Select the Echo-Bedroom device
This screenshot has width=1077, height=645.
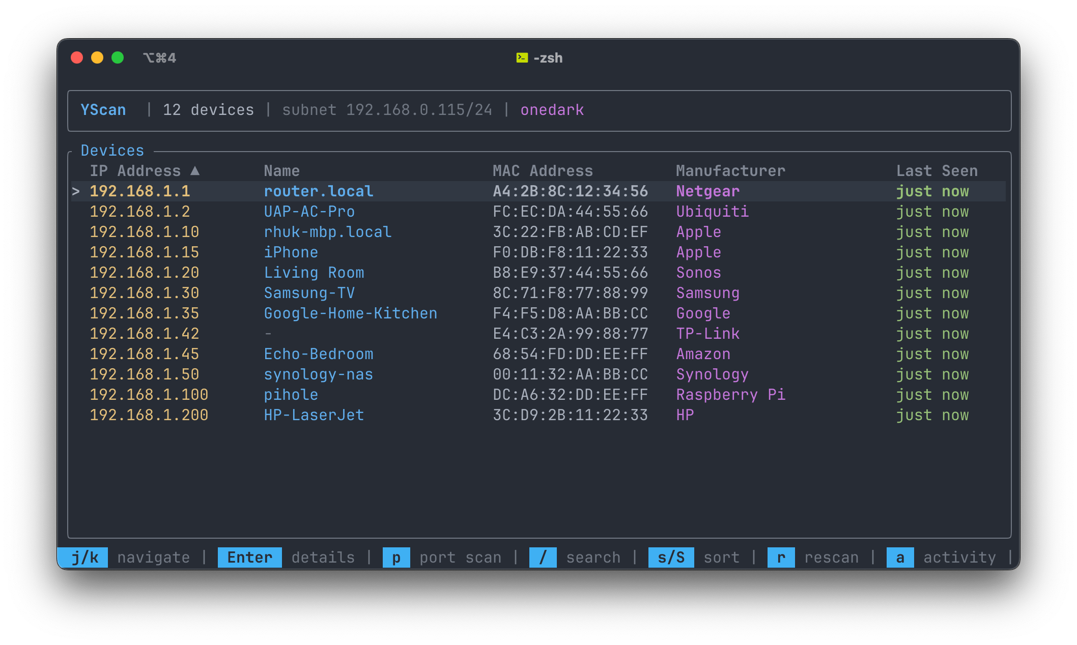click(x=319, y=354)
